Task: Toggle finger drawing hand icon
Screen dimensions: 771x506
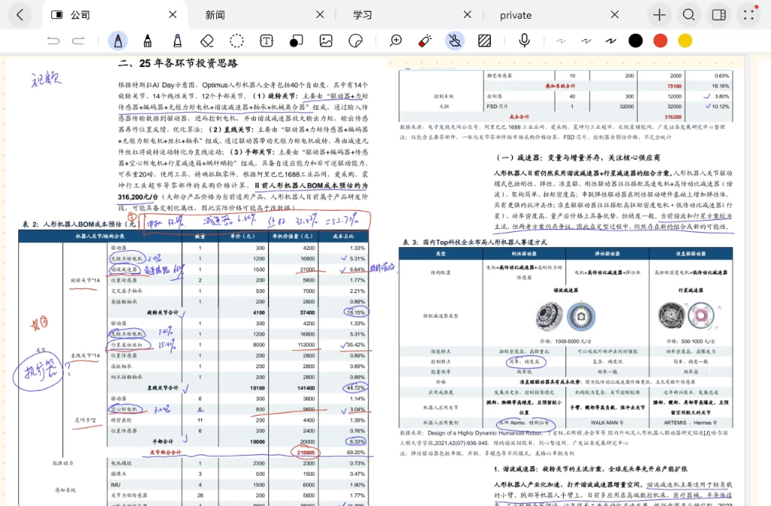Action: click(455, 41)
